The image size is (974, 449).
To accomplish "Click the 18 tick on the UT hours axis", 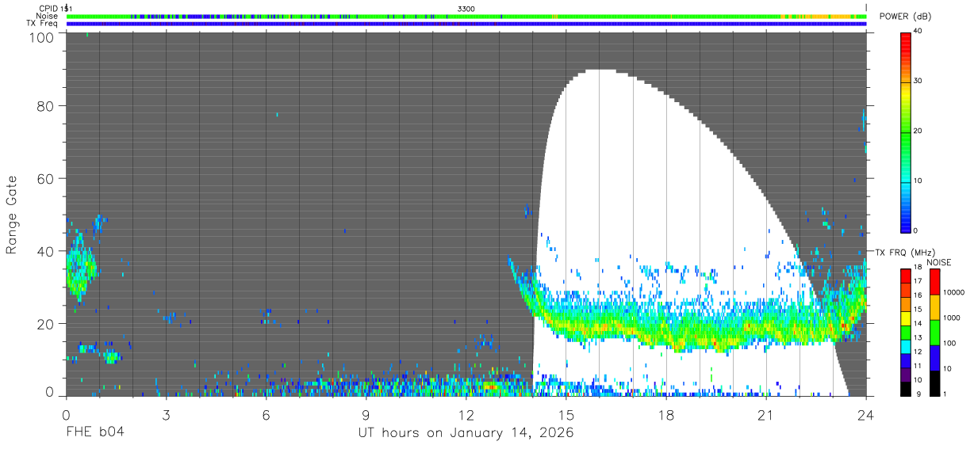I will pos(665,415).
